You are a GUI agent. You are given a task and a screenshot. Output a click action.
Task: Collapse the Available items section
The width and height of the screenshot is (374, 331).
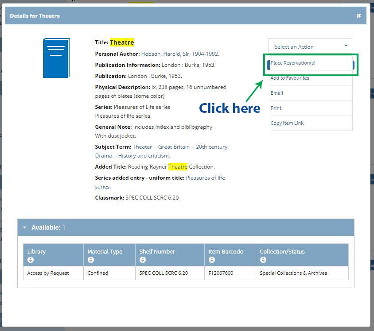(25, 227)
